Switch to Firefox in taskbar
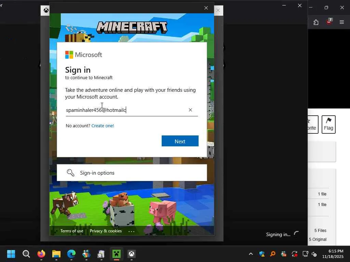350x262 pixels. (x=41, y=254)
